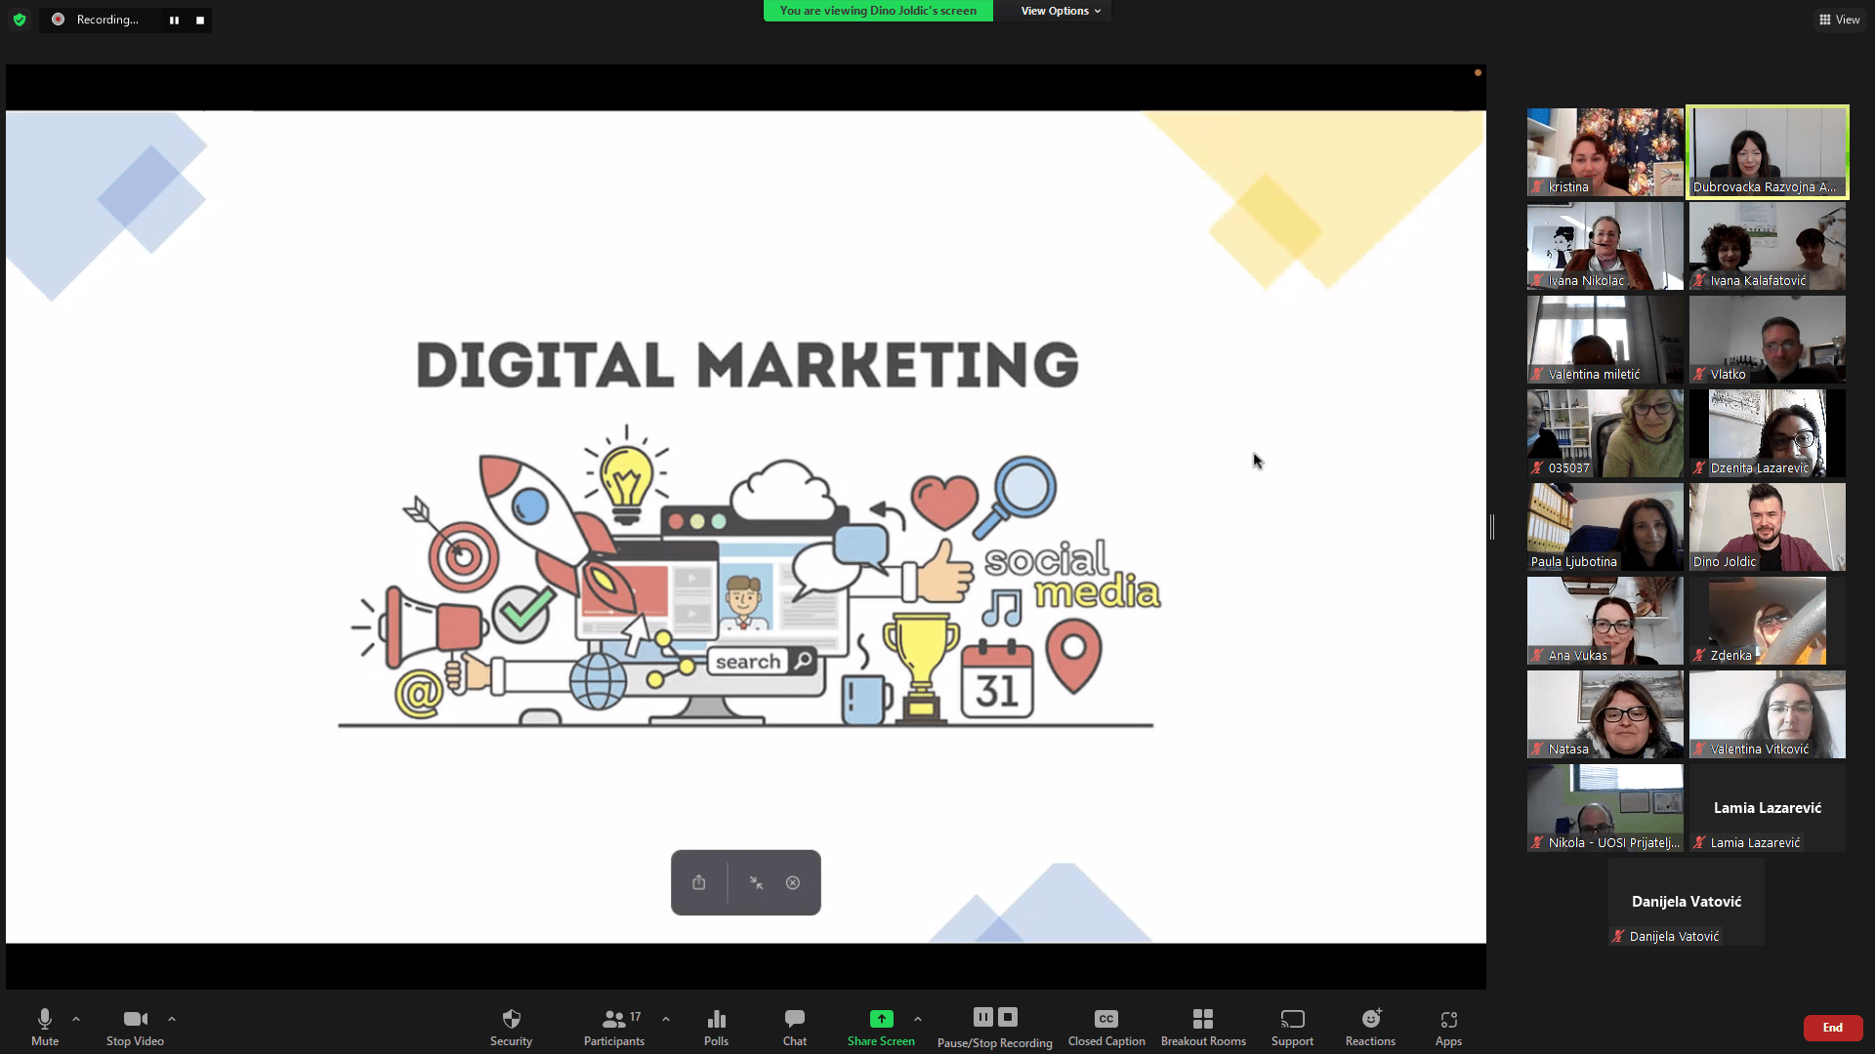Image resolution: width=1875 pixels, height=1054 pixels.
Task: Select Ivana Nikolac's video thumbnail
Action: pyautogui.click(x=1605, y=245)
